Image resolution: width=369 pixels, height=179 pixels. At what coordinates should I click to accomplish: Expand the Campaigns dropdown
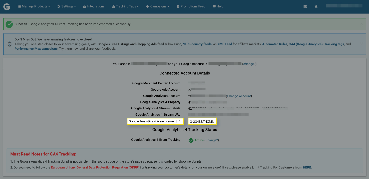point(157,6)
